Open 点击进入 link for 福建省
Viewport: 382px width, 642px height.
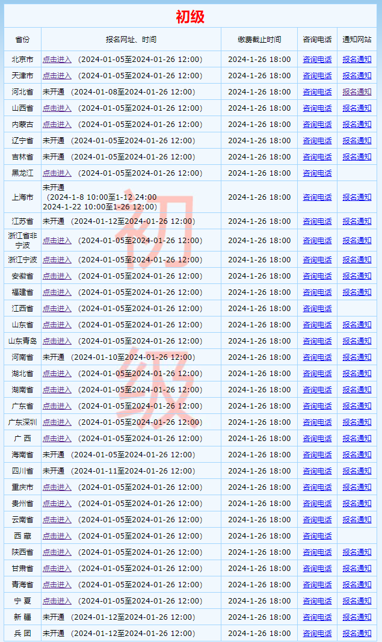(57, 292)
